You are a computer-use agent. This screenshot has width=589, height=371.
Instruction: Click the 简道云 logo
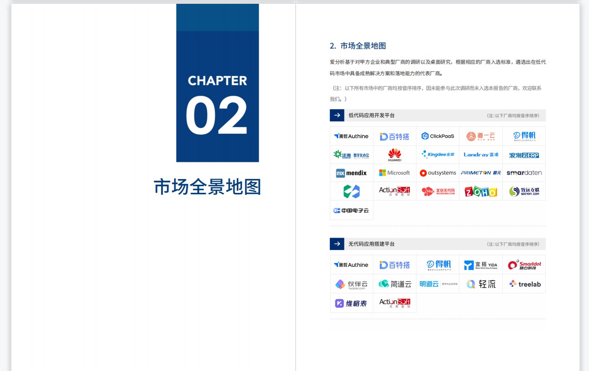point(395,284)
